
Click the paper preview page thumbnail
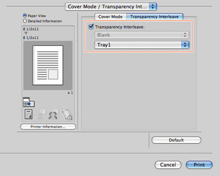pos(48,65)
